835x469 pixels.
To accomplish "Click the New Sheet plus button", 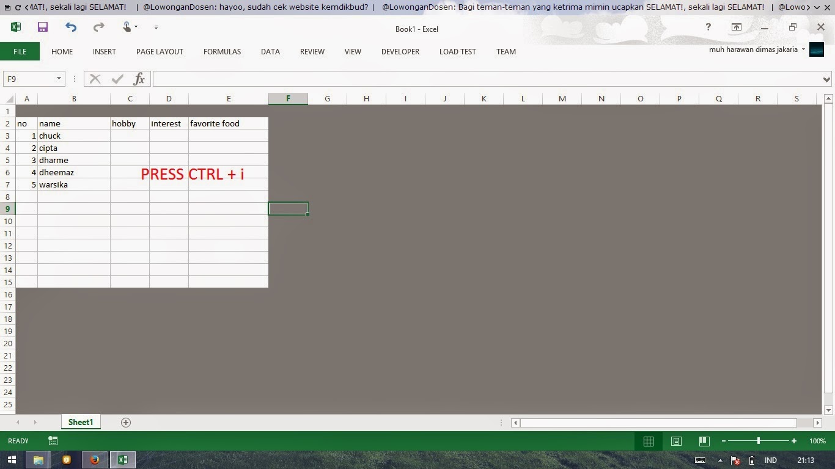I will (125, 422).
